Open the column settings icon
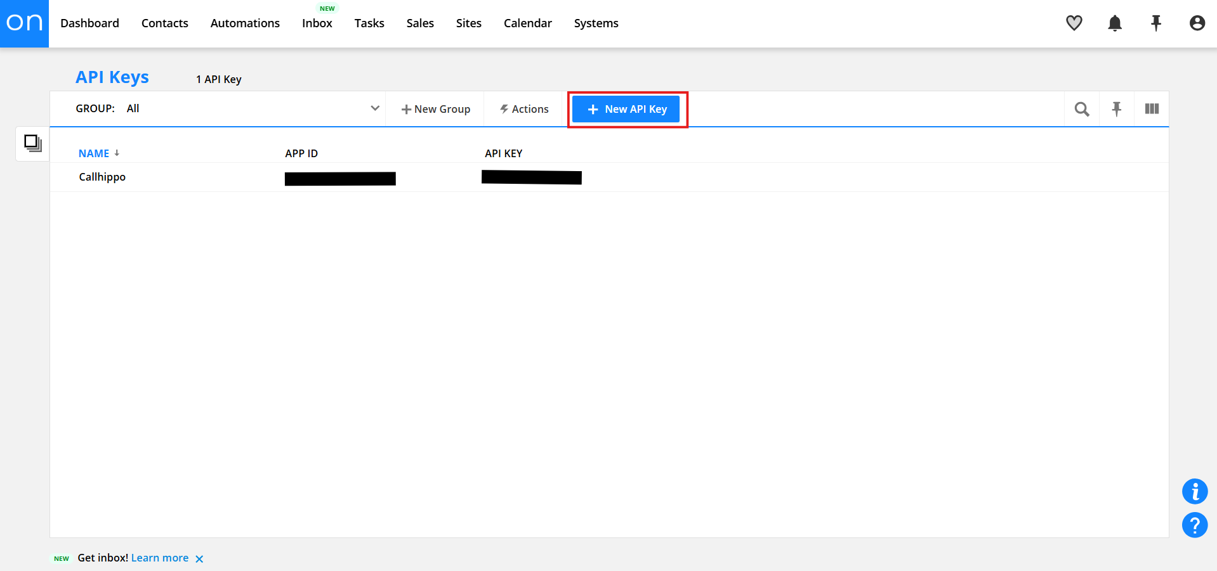Screen dimensions: 1217x571 coord(1152,109)
